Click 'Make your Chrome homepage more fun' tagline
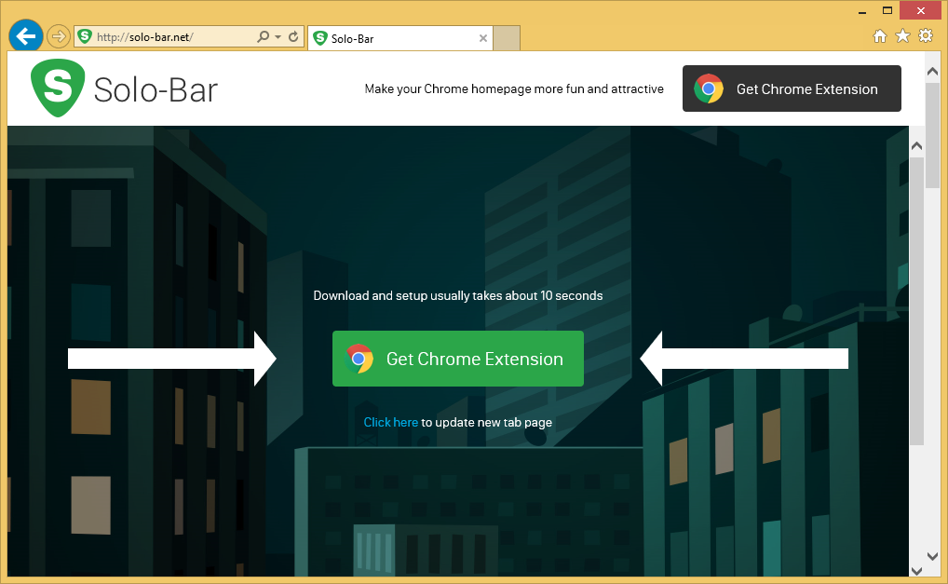Viewport: 948px width, 584px height. (x=514, y=88)
